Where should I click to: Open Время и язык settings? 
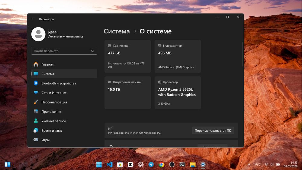[64, 130]
